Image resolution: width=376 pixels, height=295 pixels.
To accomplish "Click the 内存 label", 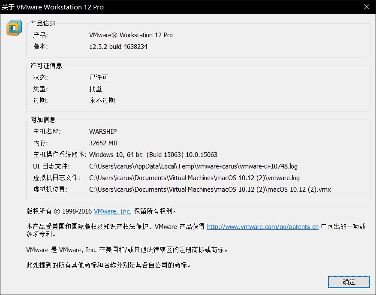I will point(41,143).
